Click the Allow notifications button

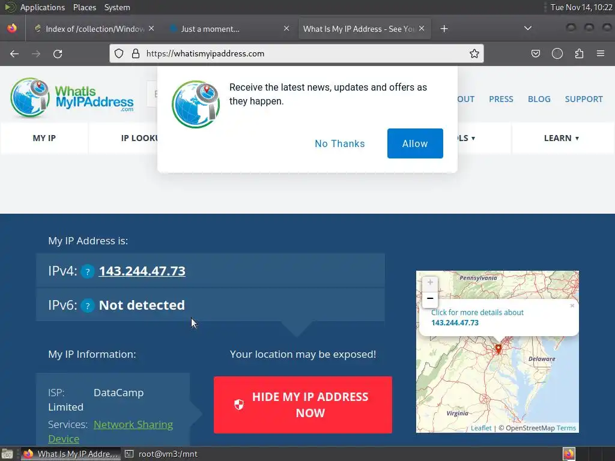click(415, 143)
